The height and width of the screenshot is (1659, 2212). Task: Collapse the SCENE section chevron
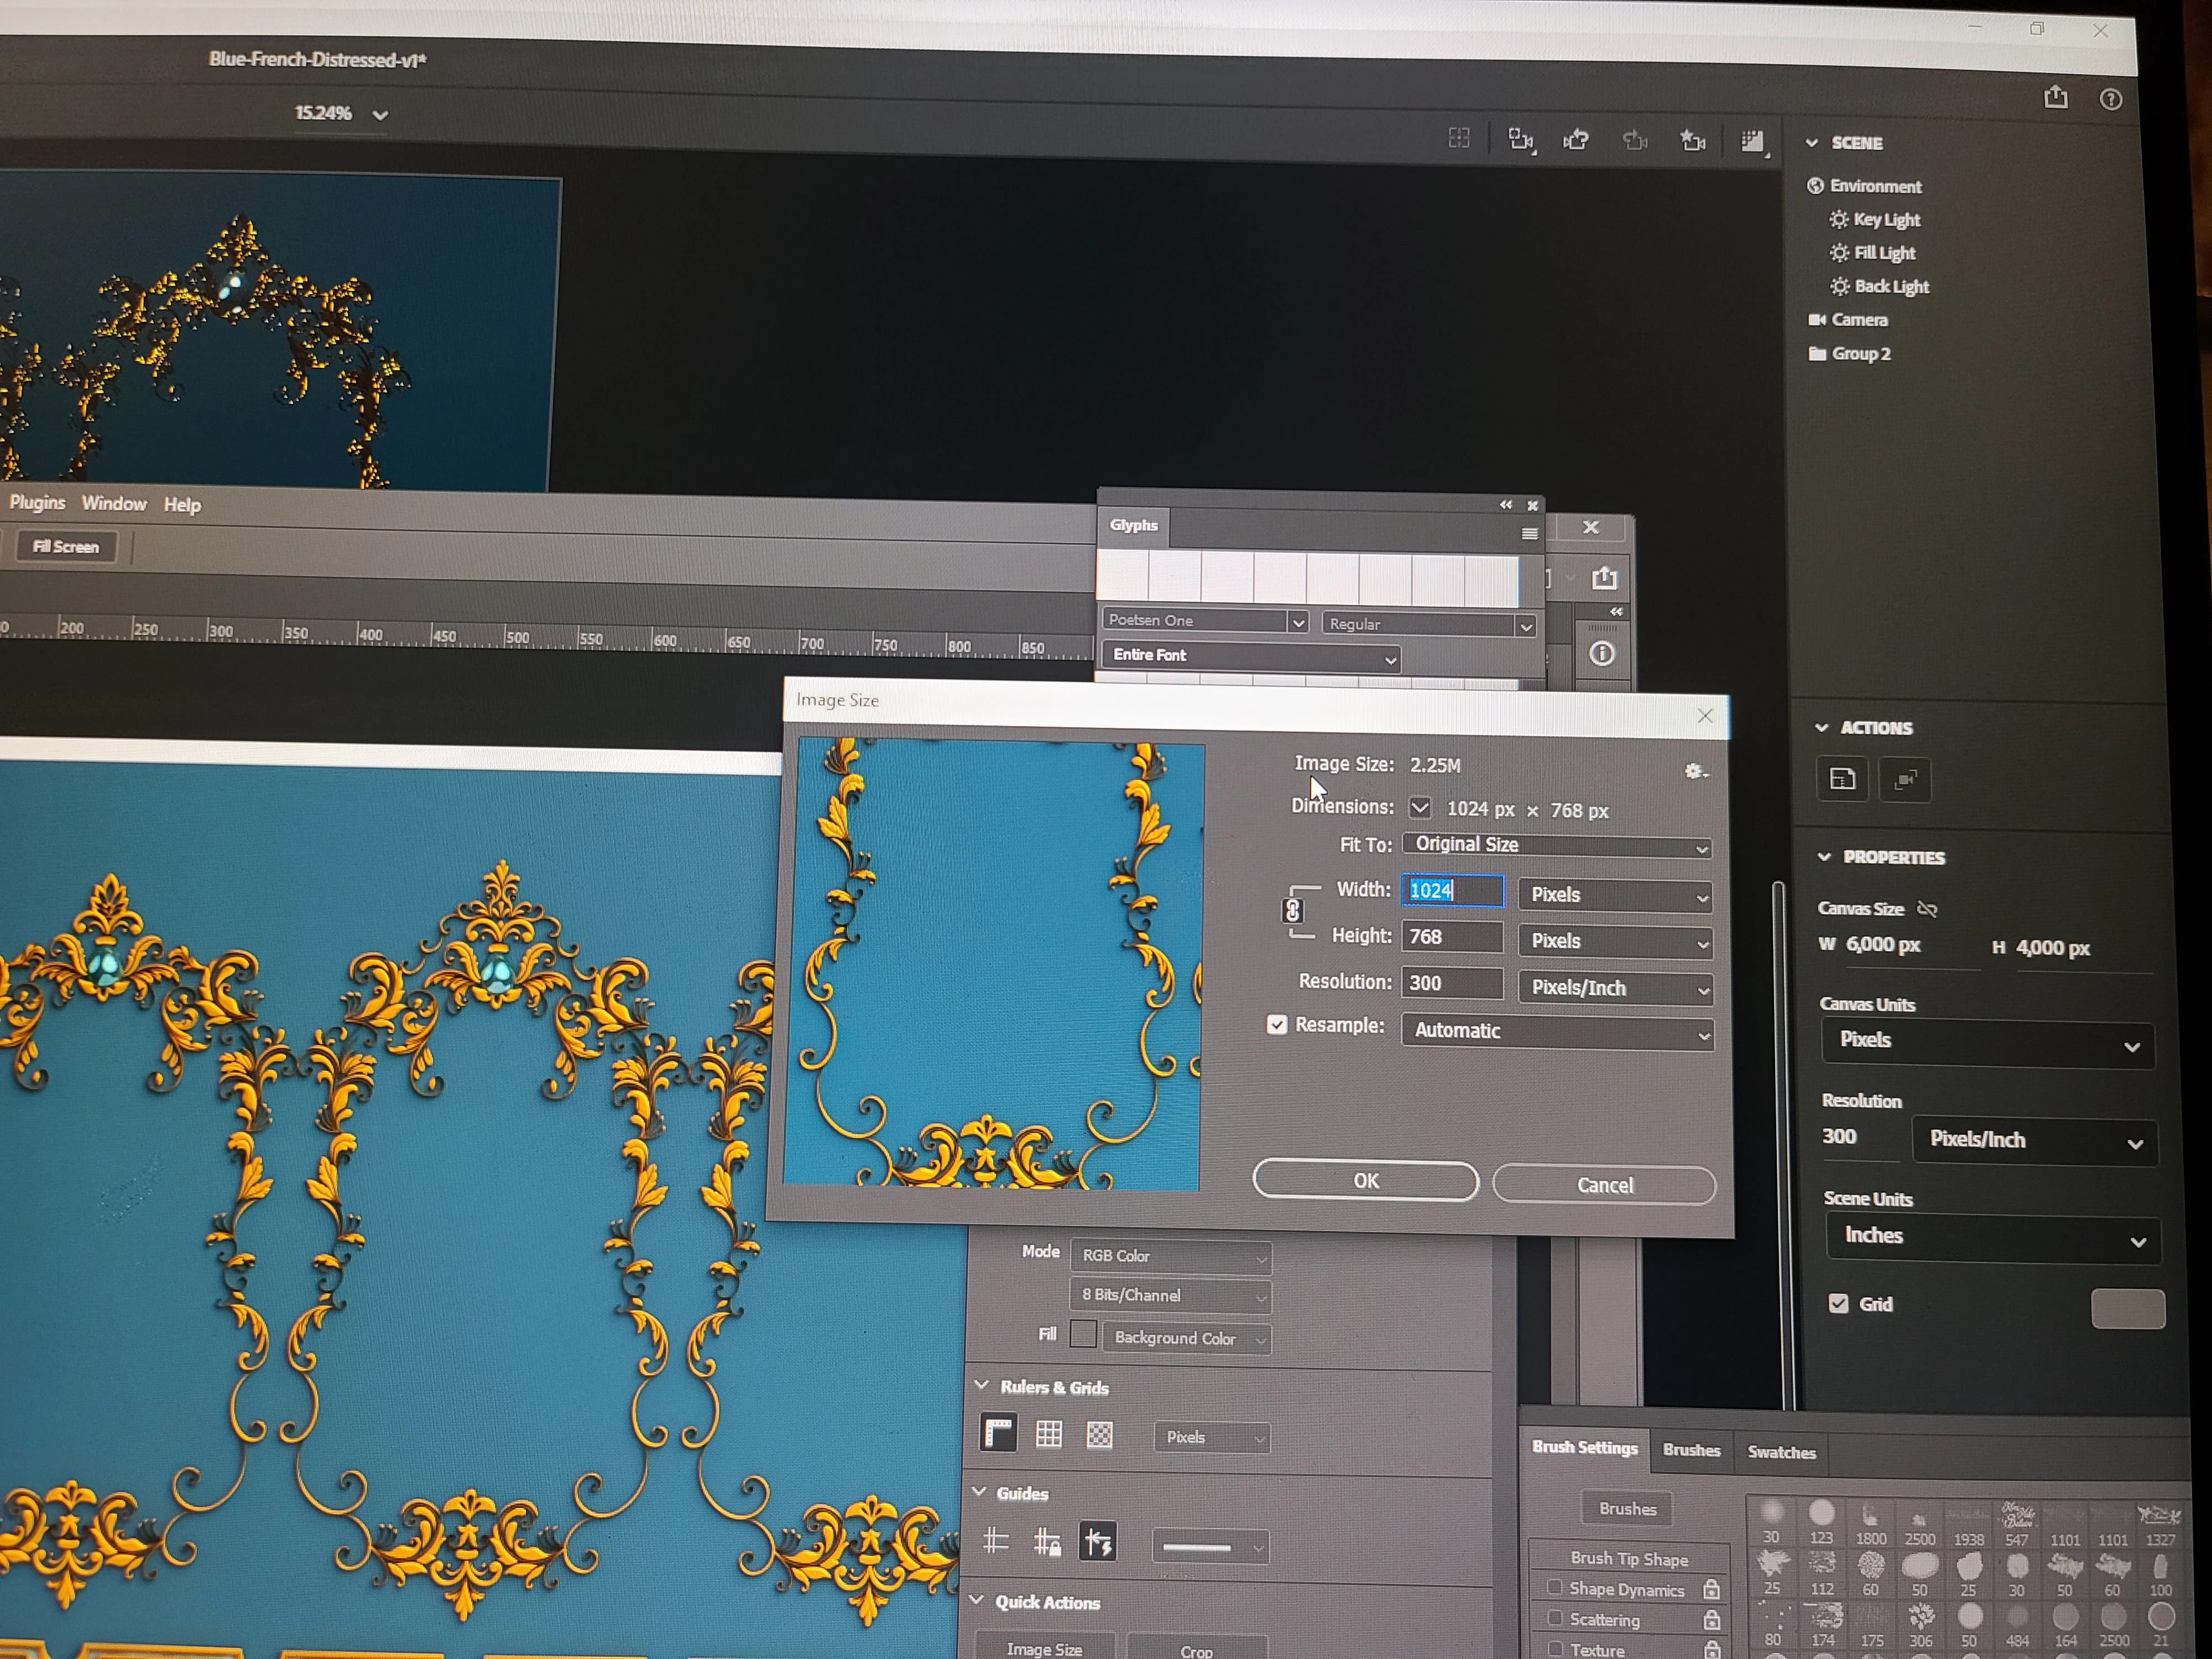pos(1811,143)
